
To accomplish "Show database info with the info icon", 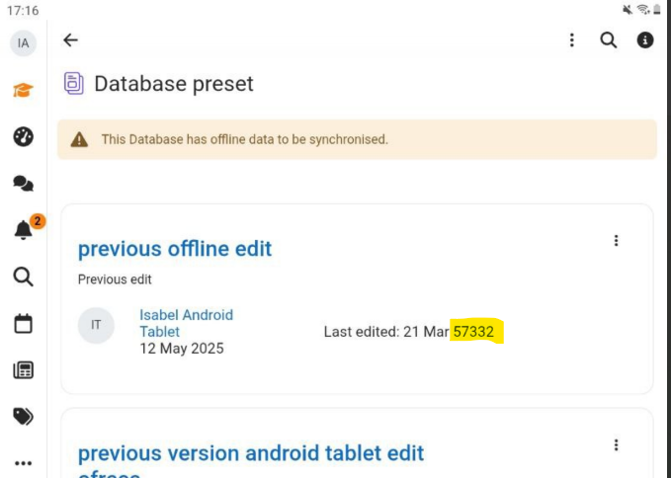I will pos(645,40).
